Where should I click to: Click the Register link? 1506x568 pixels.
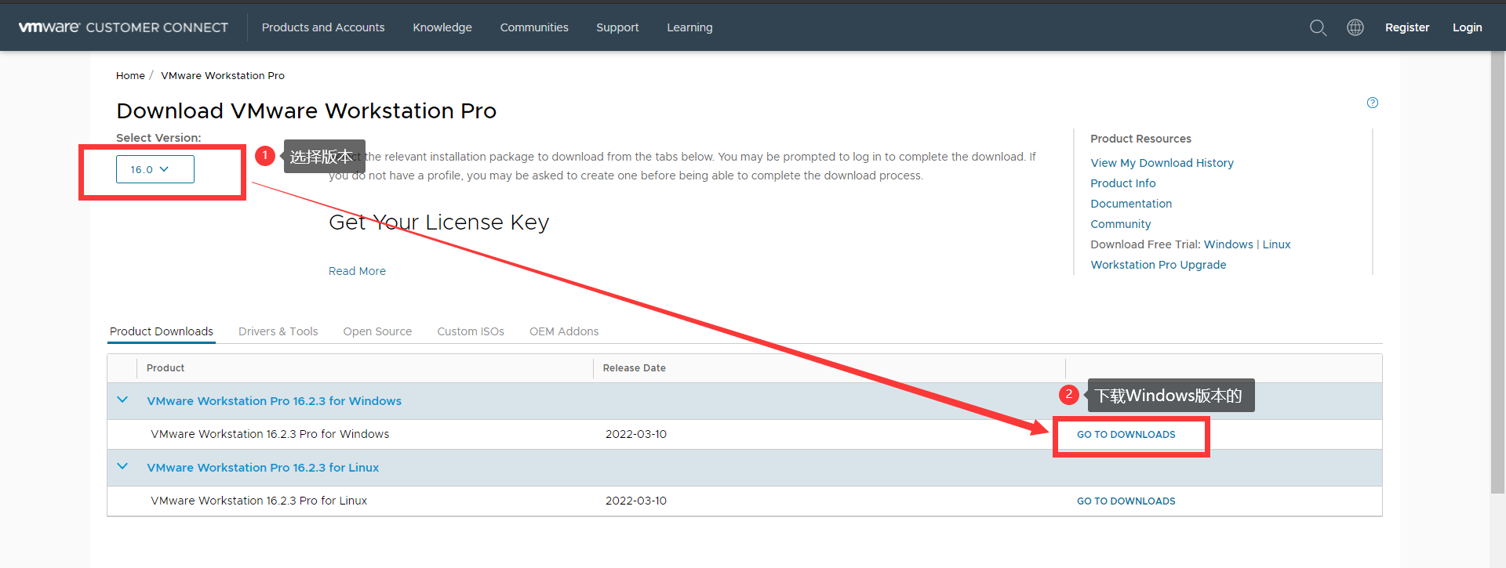1407,27
